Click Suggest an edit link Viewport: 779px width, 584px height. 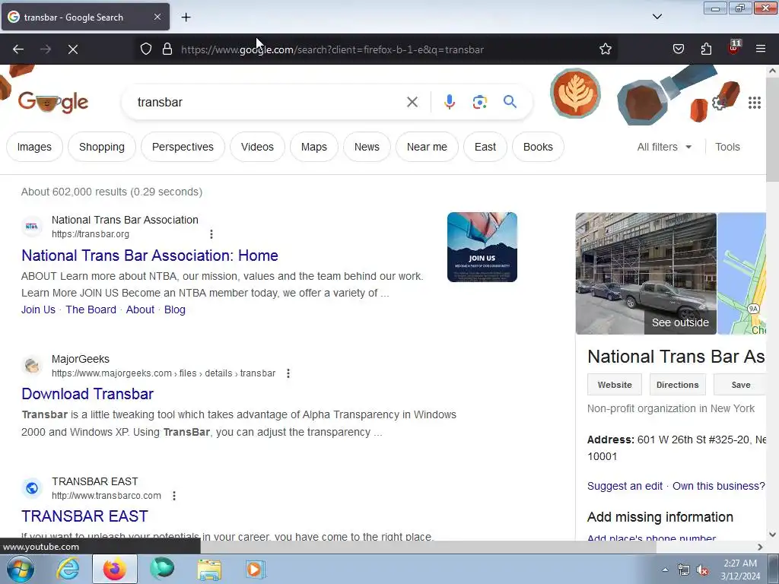coord(625,486)
